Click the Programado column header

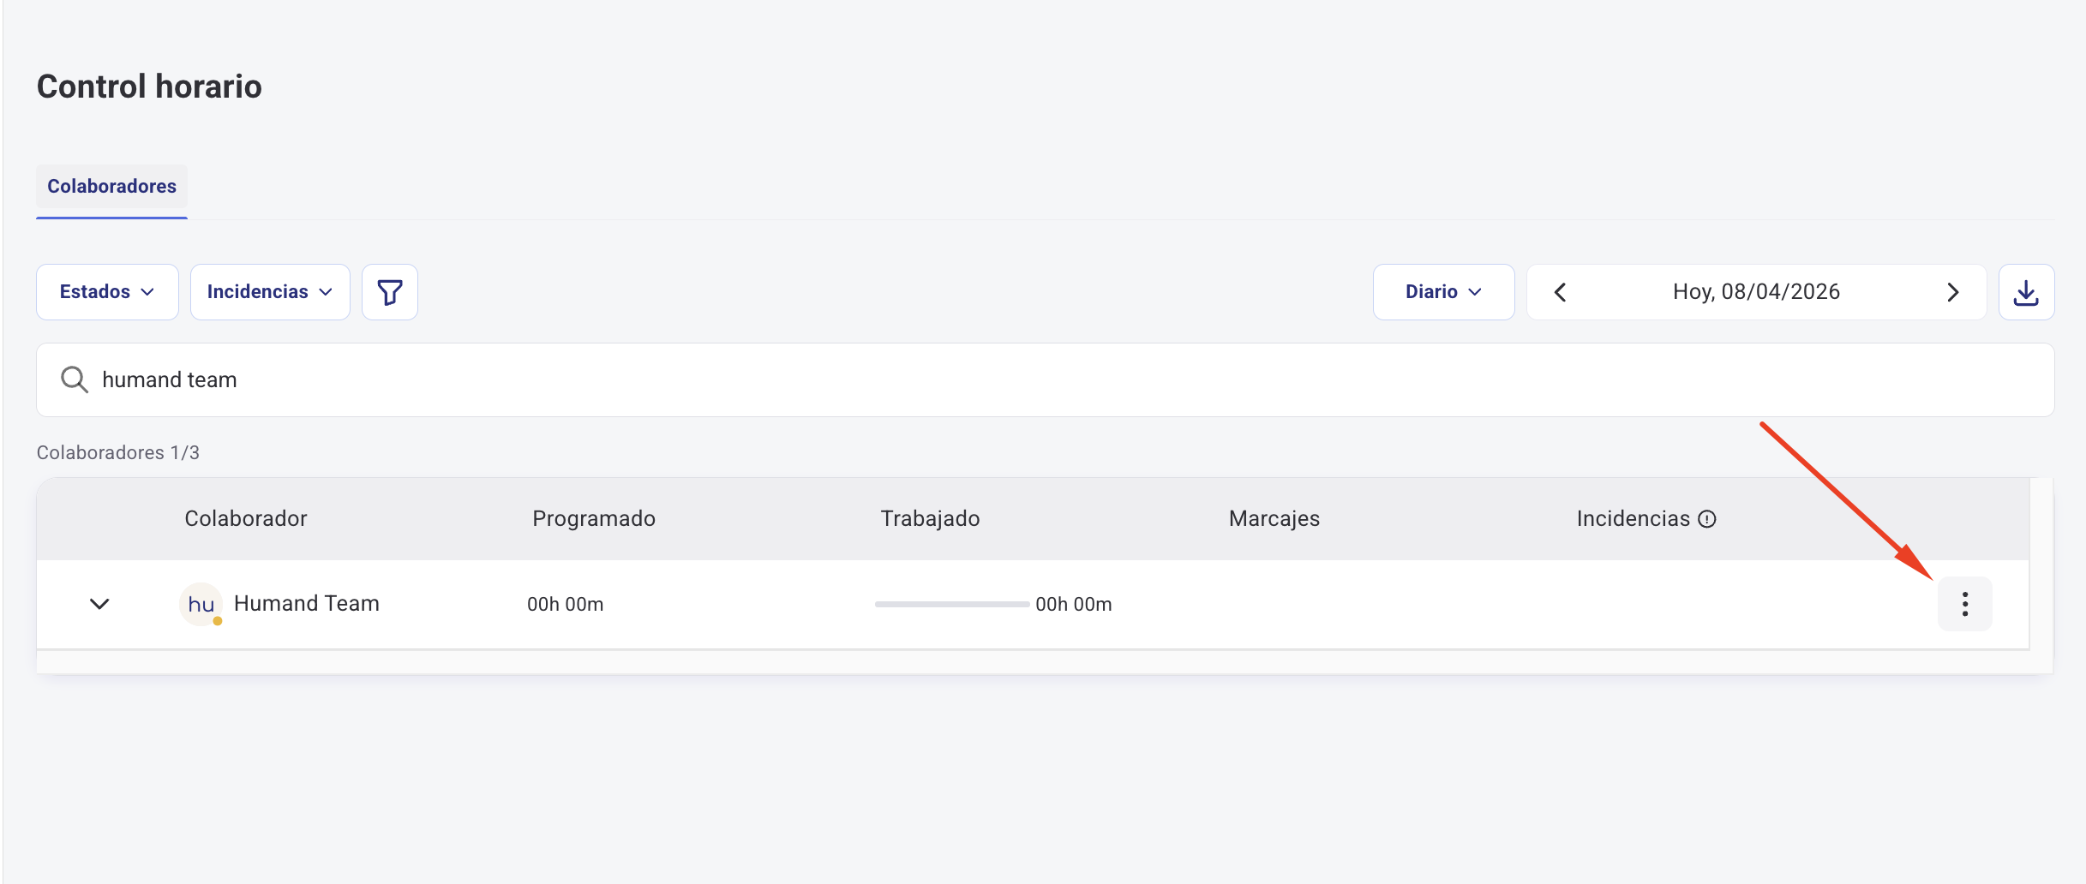(594, 519)
